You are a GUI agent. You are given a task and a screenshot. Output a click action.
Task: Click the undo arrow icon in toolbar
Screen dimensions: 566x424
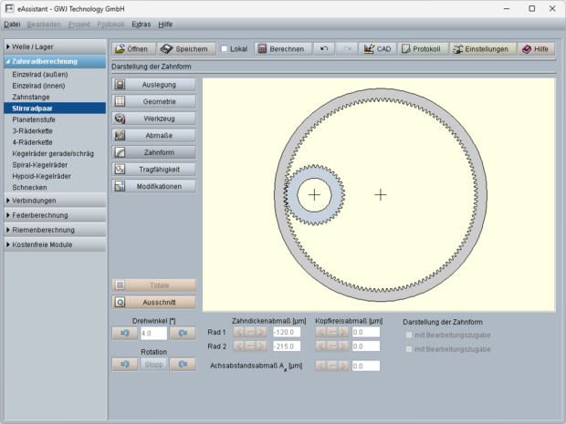click(325, 48)
